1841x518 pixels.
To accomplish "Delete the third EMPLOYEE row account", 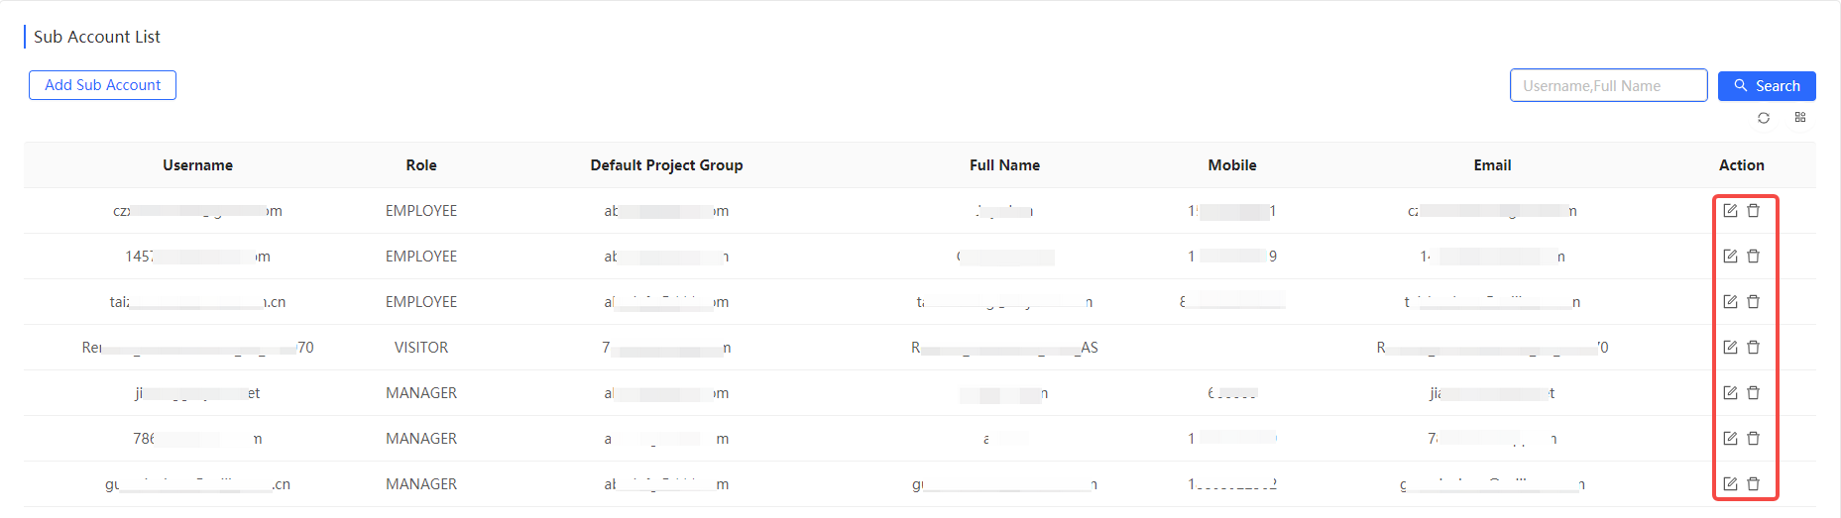I will pos(1753,302).
